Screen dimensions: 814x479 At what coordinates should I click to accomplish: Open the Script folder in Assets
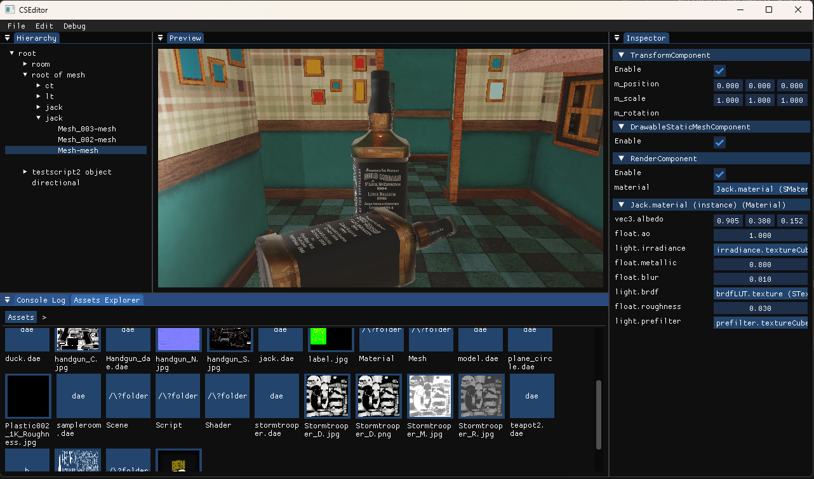pyautogui.click(x=178, y=396)
